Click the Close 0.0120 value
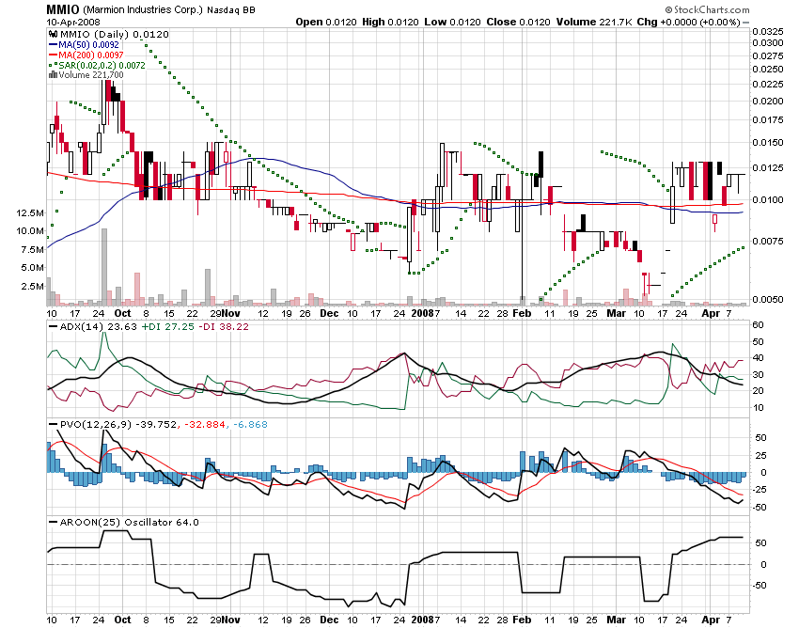 518,22
